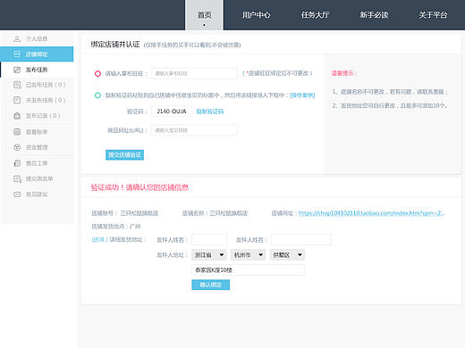The height and width of the screenshot is (348, 465).
Task: Expand the 浙江省 province dropdown
Action: pos(209,255)
